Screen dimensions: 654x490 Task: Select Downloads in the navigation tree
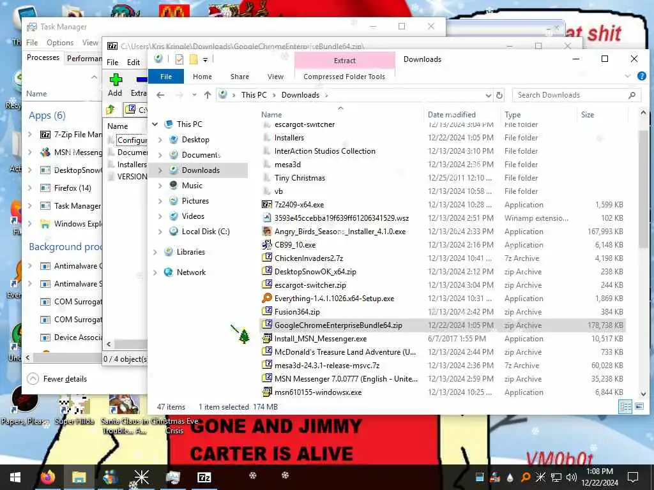[200, 170]
